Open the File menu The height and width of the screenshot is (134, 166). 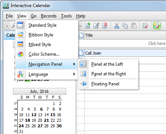[9, 16]
